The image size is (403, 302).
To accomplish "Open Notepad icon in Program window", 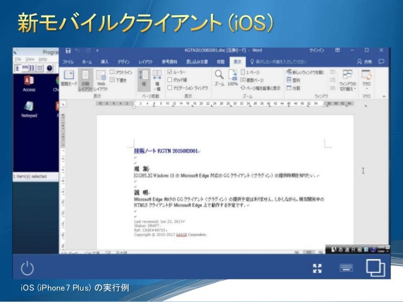I will point(29,109).
